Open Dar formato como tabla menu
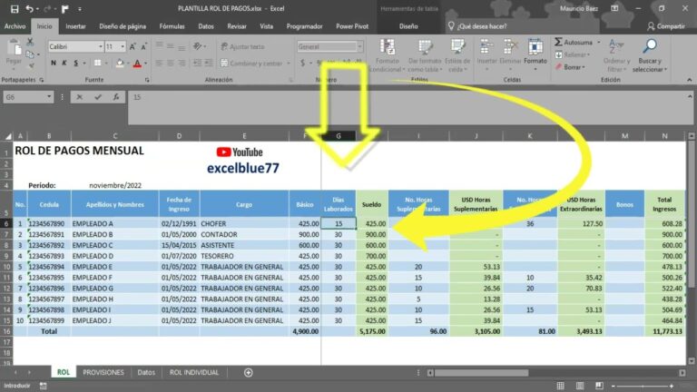This screenshot has height=392, width=697. pos(425,55)
